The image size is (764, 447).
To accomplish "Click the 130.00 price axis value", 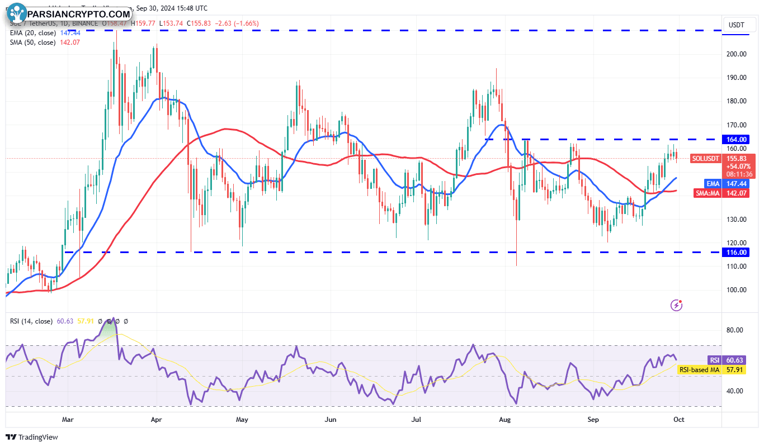I will [736, 219].
